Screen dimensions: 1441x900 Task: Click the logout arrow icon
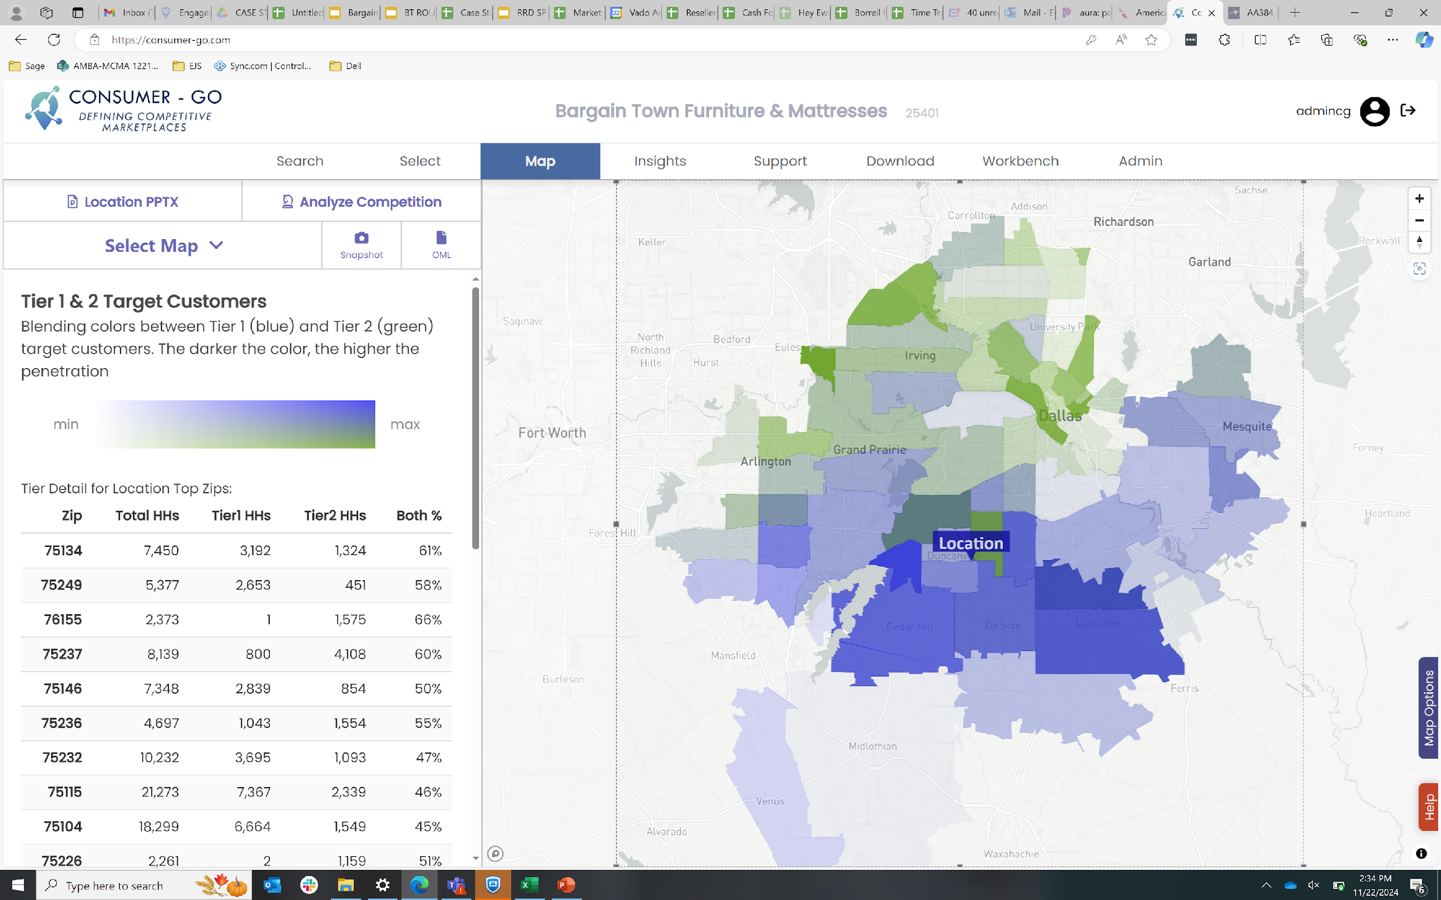1408,110
